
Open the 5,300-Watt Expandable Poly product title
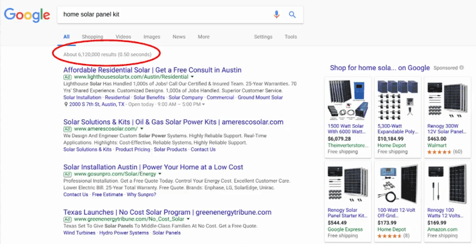398,129
